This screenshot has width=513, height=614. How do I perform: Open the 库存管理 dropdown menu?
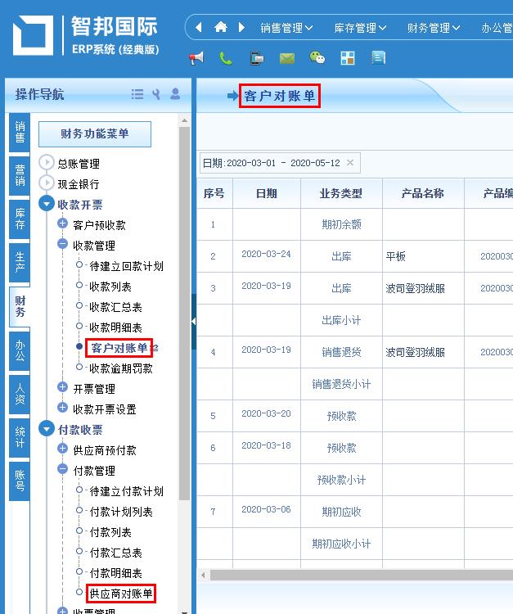pos(360,28)
